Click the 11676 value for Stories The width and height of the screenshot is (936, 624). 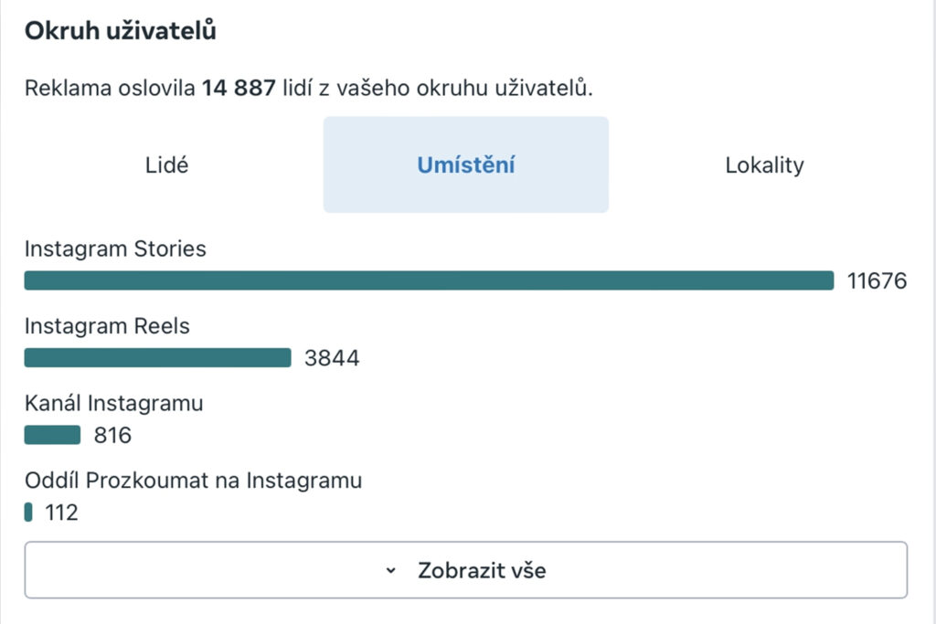[877, 281]
